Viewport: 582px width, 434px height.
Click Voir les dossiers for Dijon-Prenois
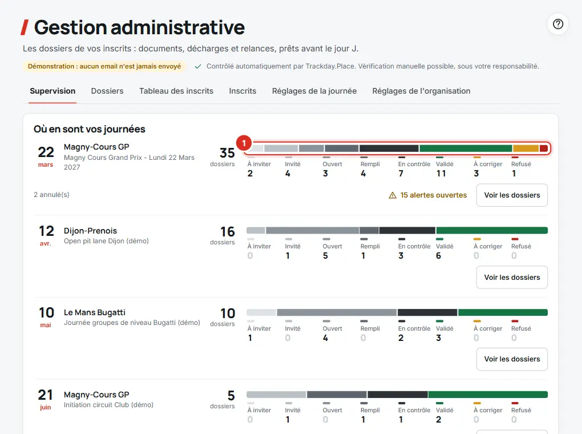tap(512, 277)
